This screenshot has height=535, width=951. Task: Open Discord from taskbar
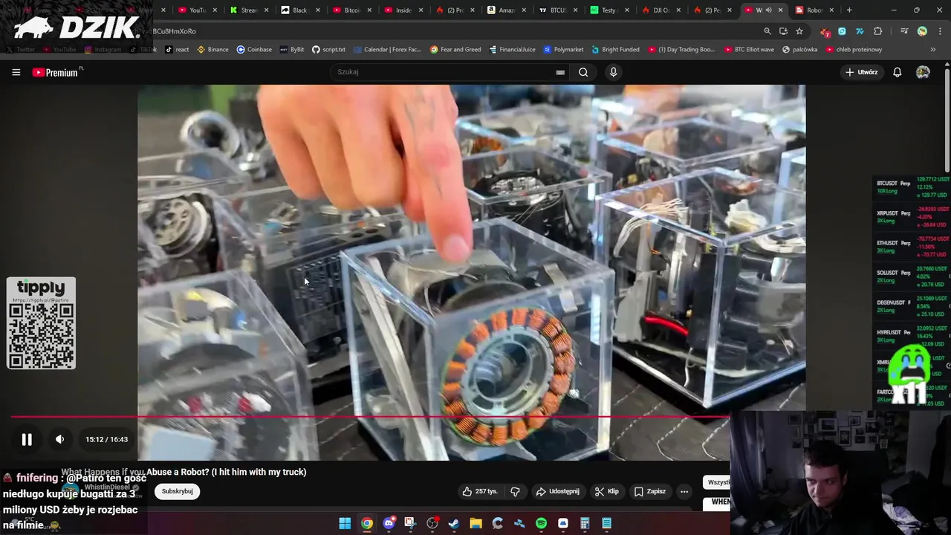coord(389,523)
